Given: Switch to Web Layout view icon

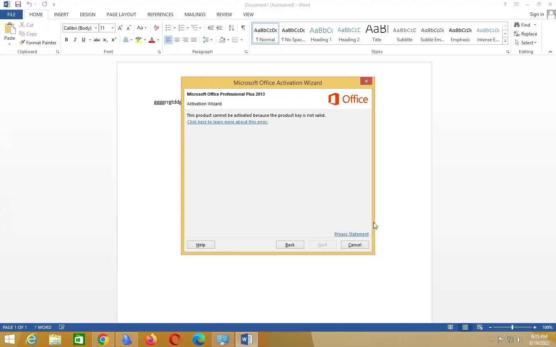Looking at the screenshot, I should (x=480, y=327).
